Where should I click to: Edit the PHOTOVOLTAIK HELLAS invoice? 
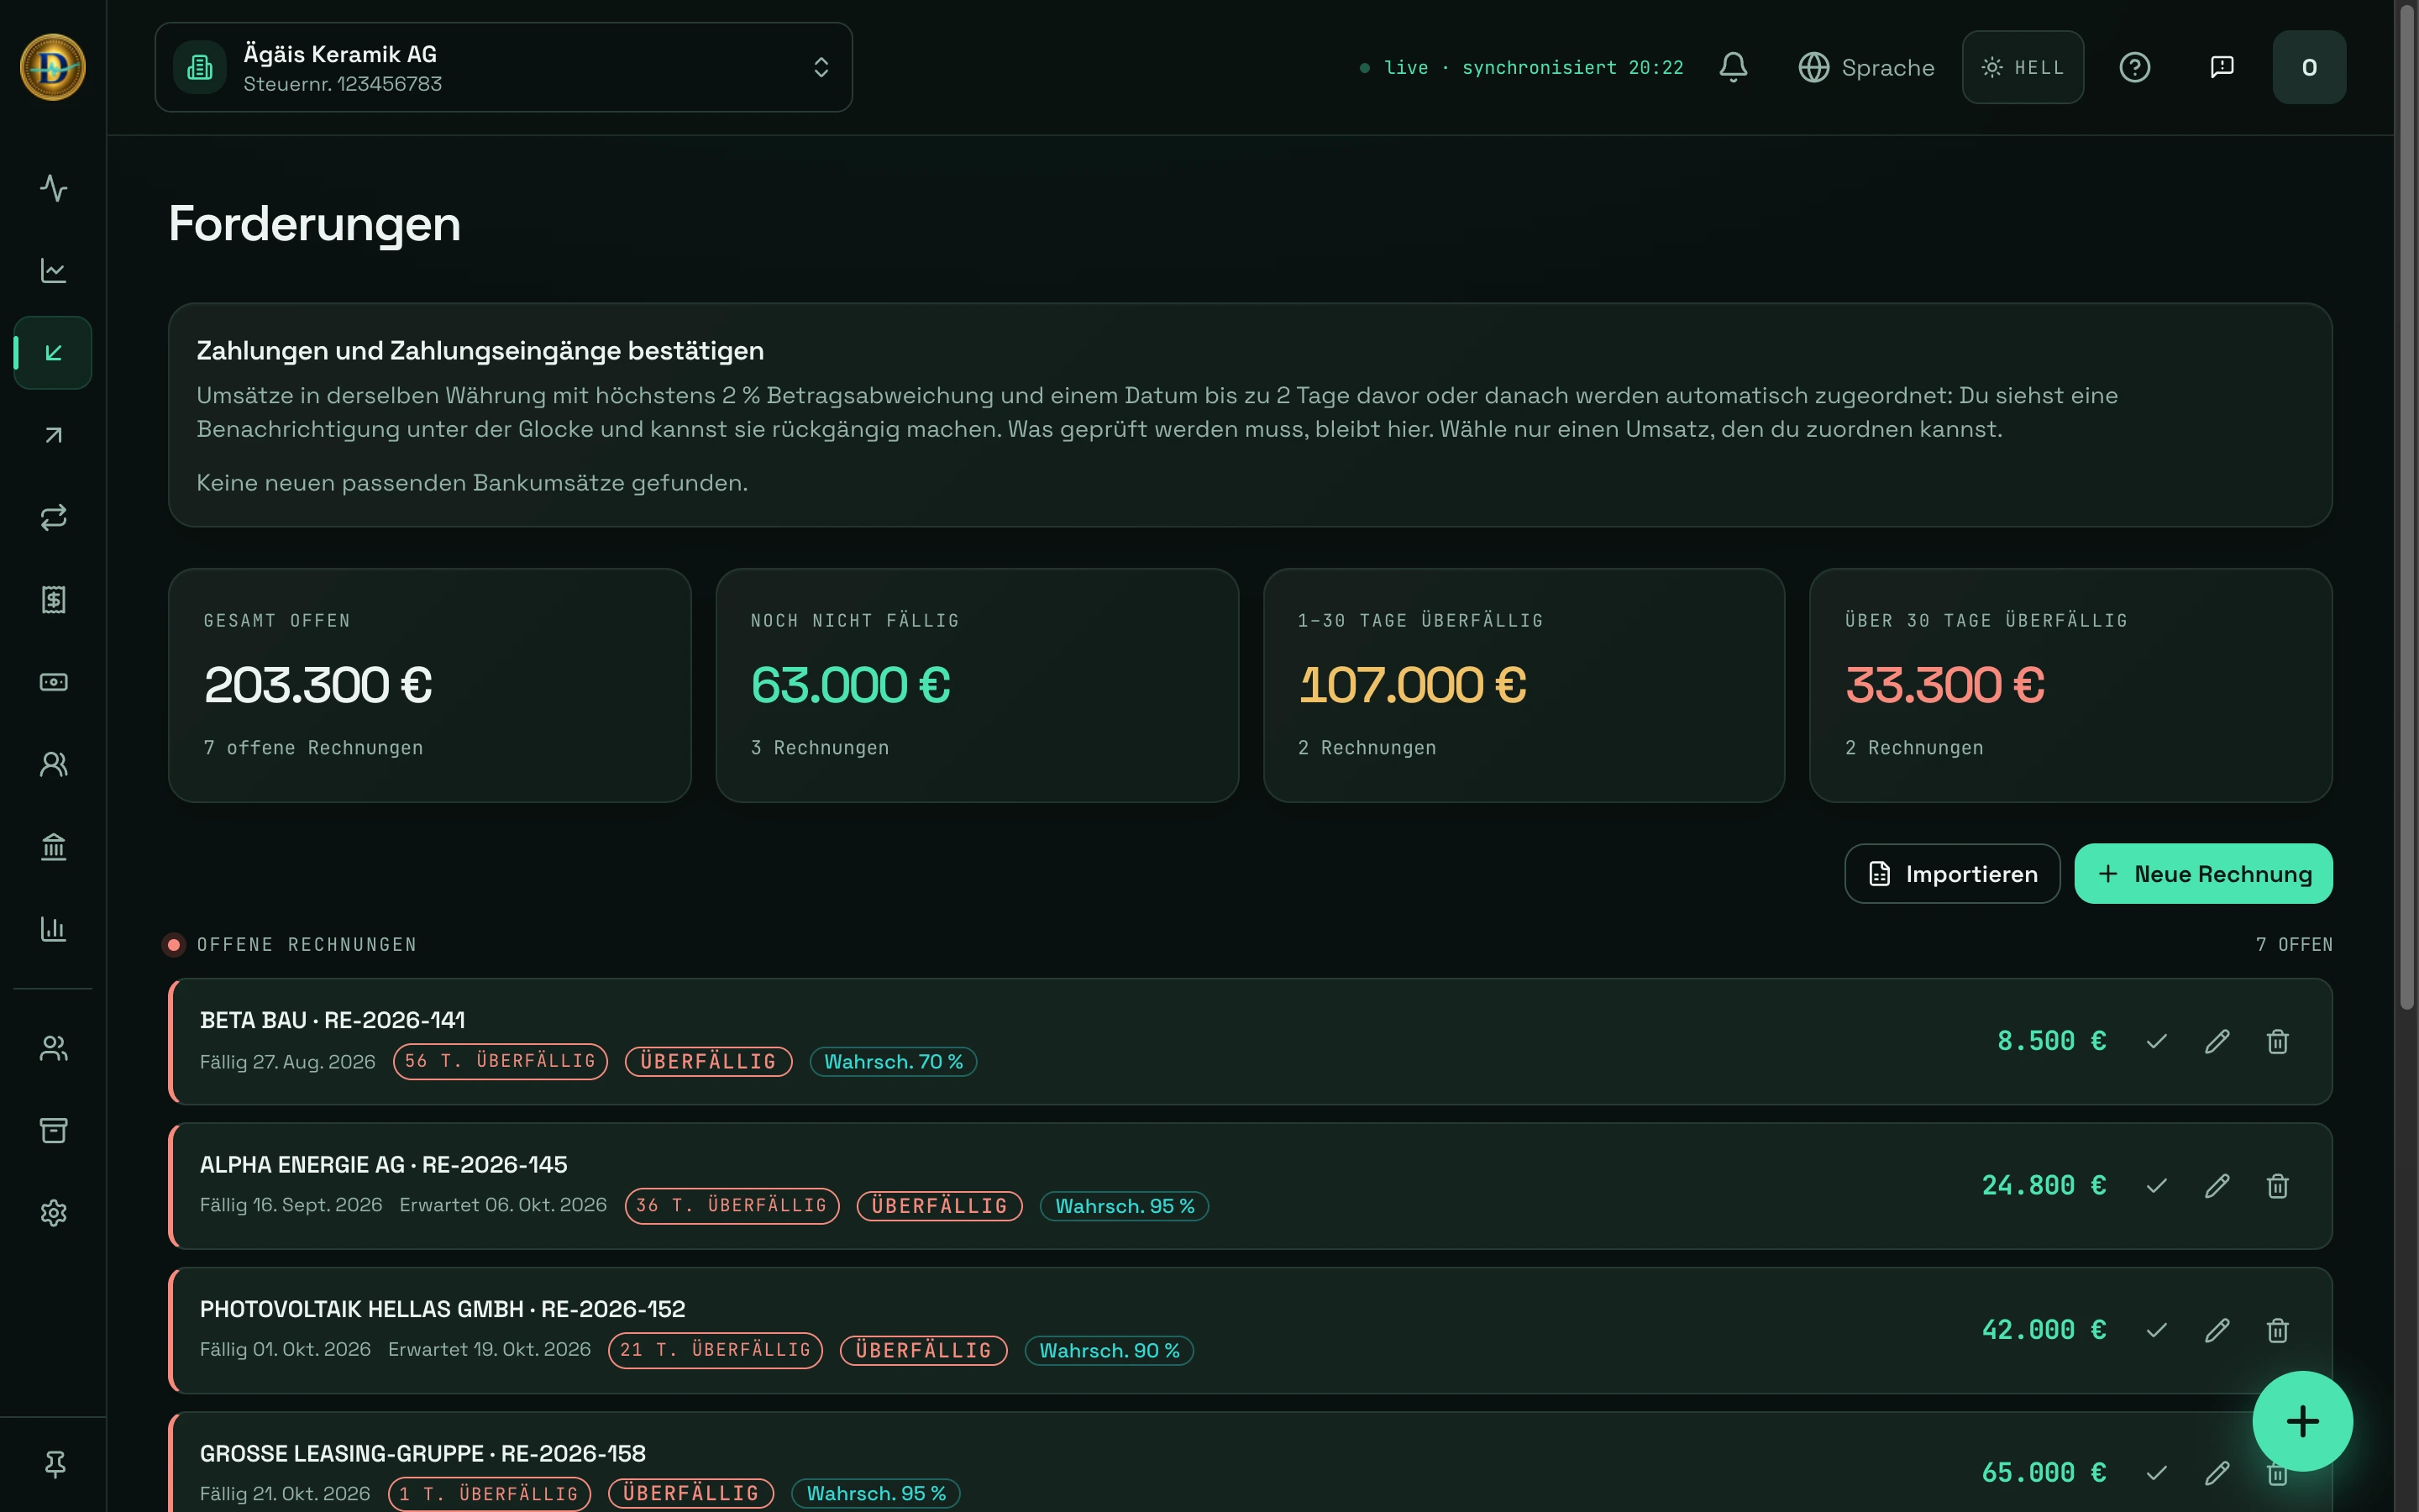coord(2217,1330)
